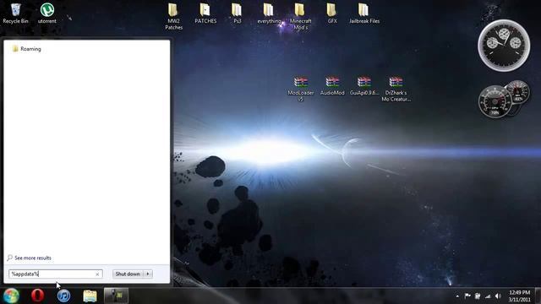Select the MW2 Patches folder

173,17
